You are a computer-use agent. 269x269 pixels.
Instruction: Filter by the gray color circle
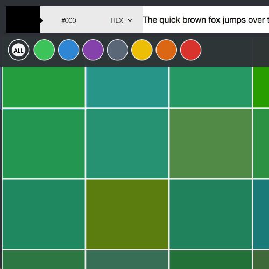[117, 50]
